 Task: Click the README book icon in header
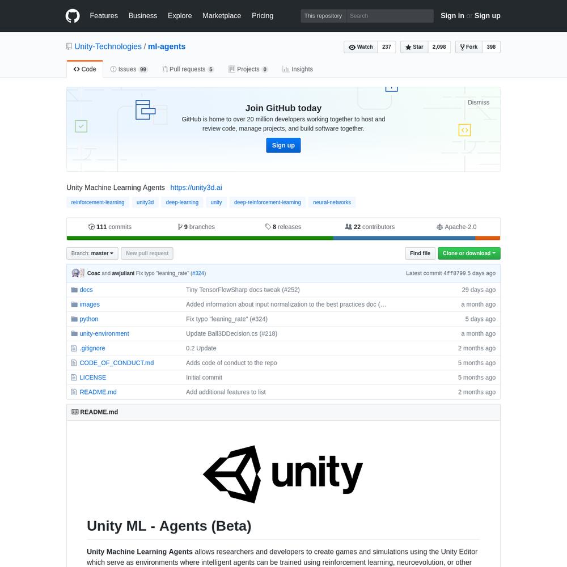75,412
